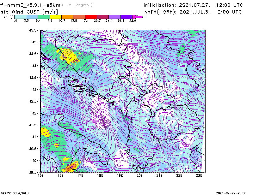This screenshot has height=195, width=253.
Task: Click legend value '1.6'
Action: tap(15, 21)
